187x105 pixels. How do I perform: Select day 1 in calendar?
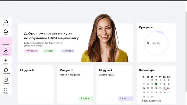click(148, 80)
